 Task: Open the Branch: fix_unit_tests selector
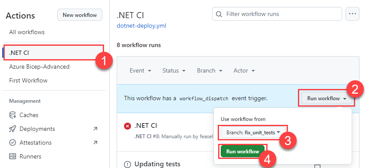pos(253,133)
